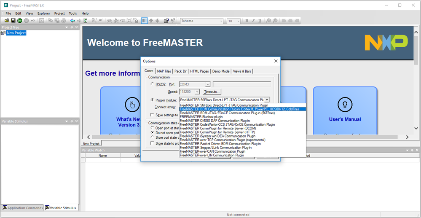Check the Save settings checkbox

coord(152,115)
